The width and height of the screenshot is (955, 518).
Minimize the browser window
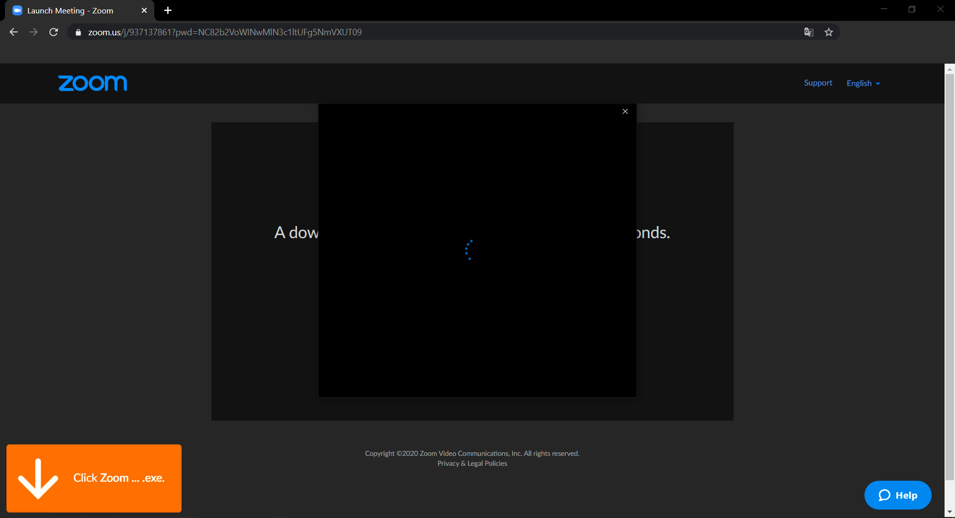pos(884,9)
